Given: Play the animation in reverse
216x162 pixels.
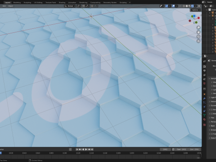Looking at the screenshot, I should [x=83, y=149].
